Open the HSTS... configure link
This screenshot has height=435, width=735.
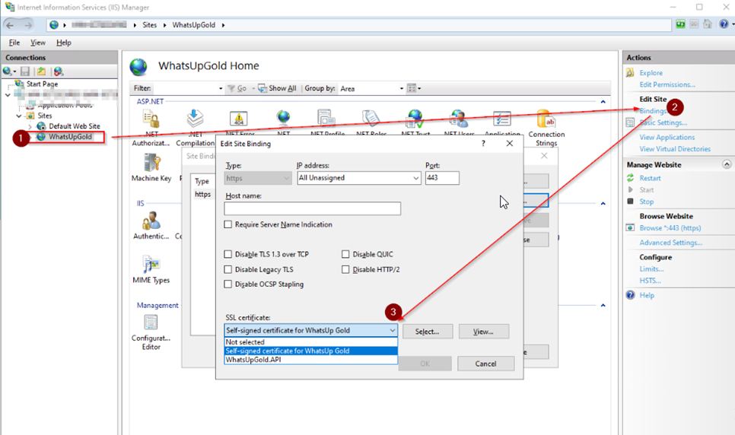click(x=650, y=281)
